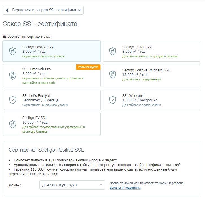Click the price 3 990 ₽ / год

[134, 52]
